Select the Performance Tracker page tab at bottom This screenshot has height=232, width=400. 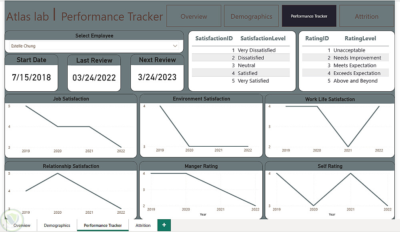[103, 225]
